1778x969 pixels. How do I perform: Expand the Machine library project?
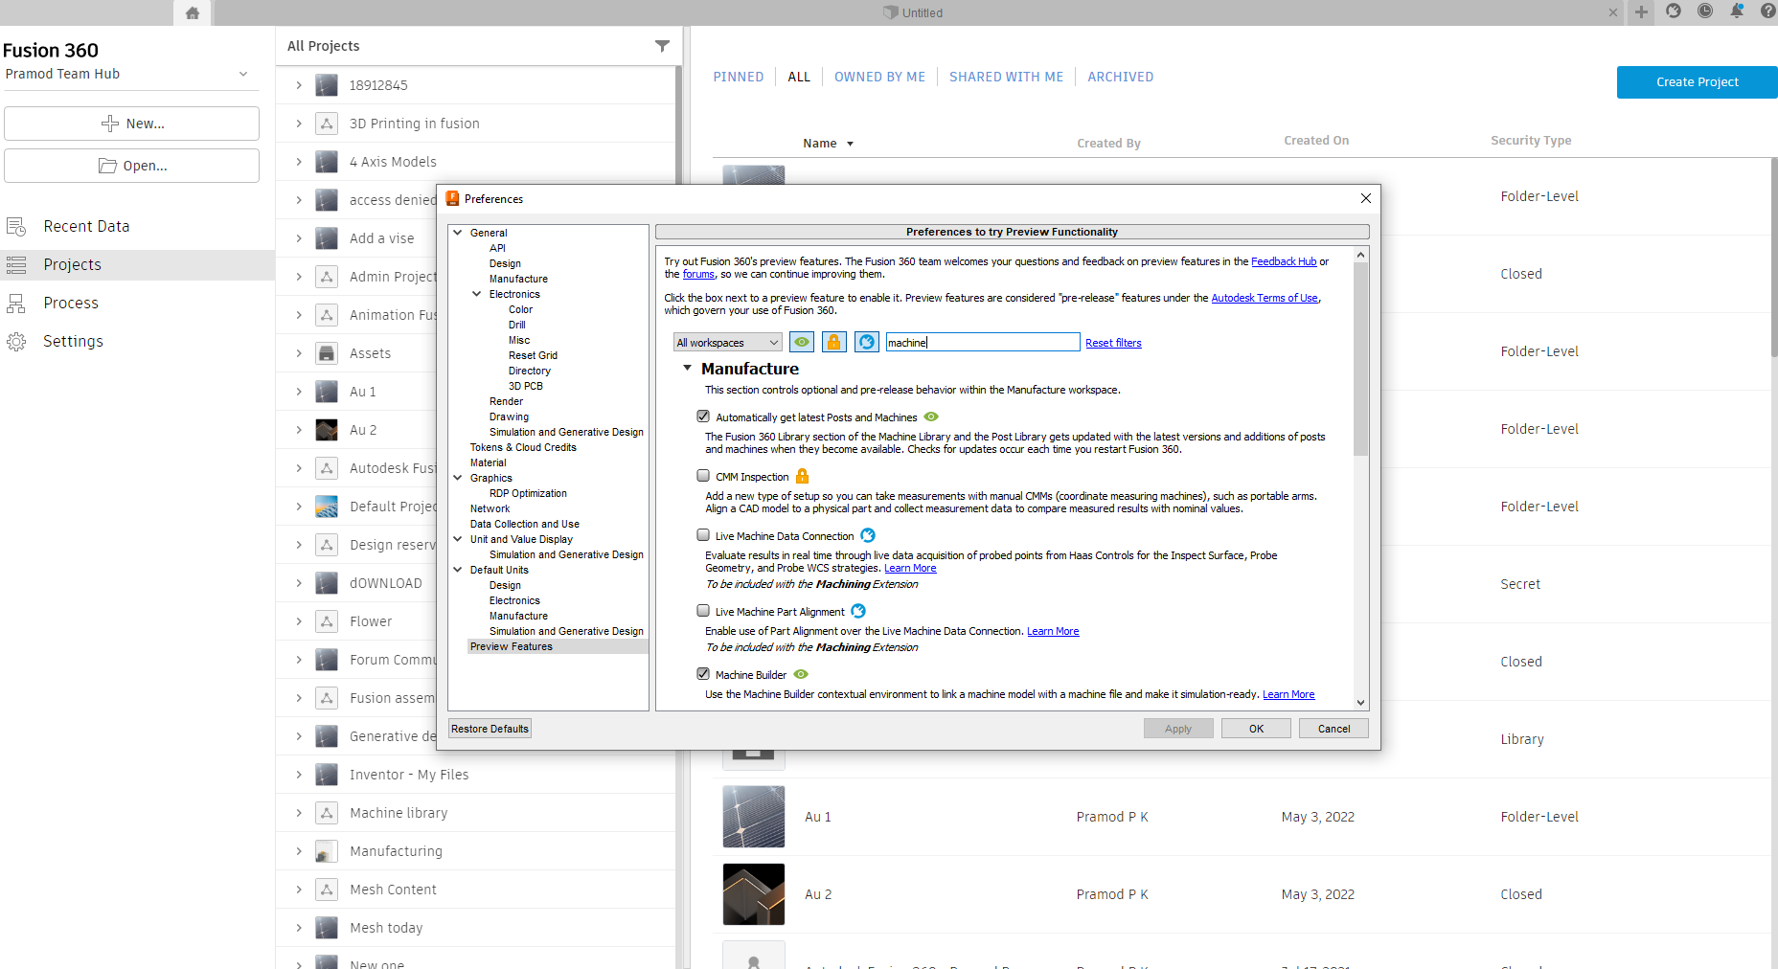click(299, 813)
